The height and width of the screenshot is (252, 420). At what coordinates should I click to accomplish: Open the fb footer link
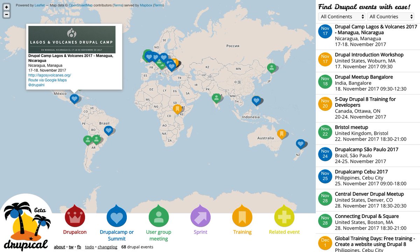[x=79, y=247]
